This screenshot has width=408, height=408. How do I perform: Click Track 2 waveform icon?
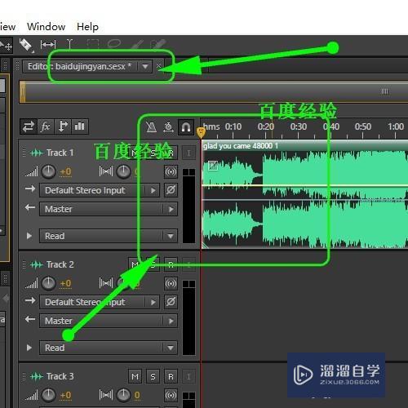click(37, 264)
